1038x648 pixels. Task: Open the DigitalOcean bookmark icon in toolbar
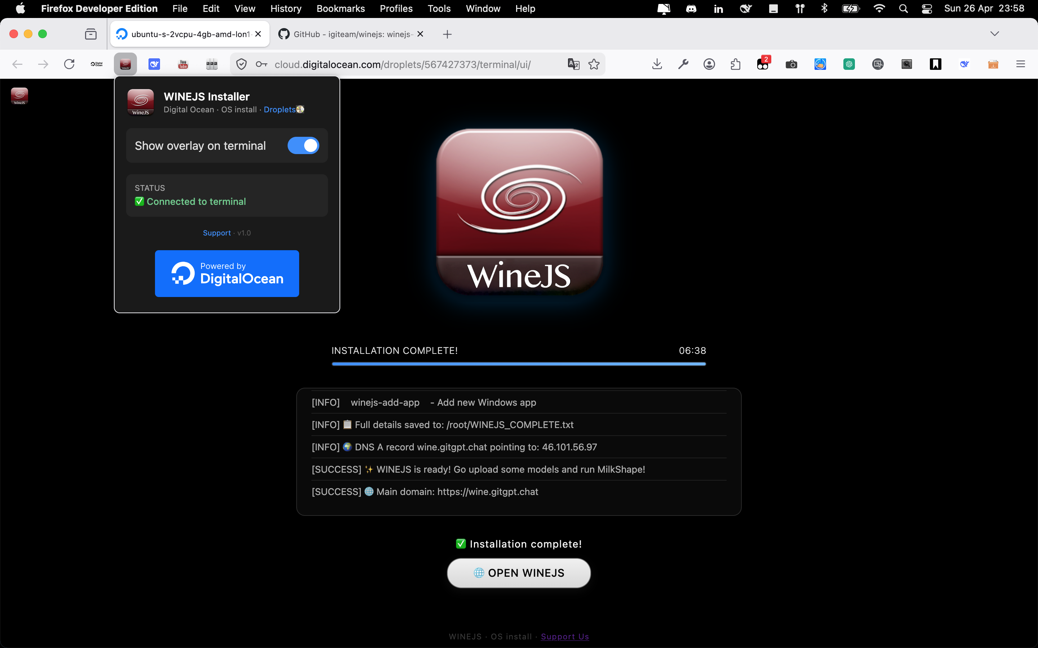pos(97,64)
